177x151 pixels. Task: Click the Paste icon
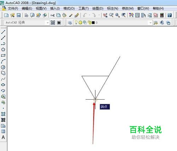point(64,15)
